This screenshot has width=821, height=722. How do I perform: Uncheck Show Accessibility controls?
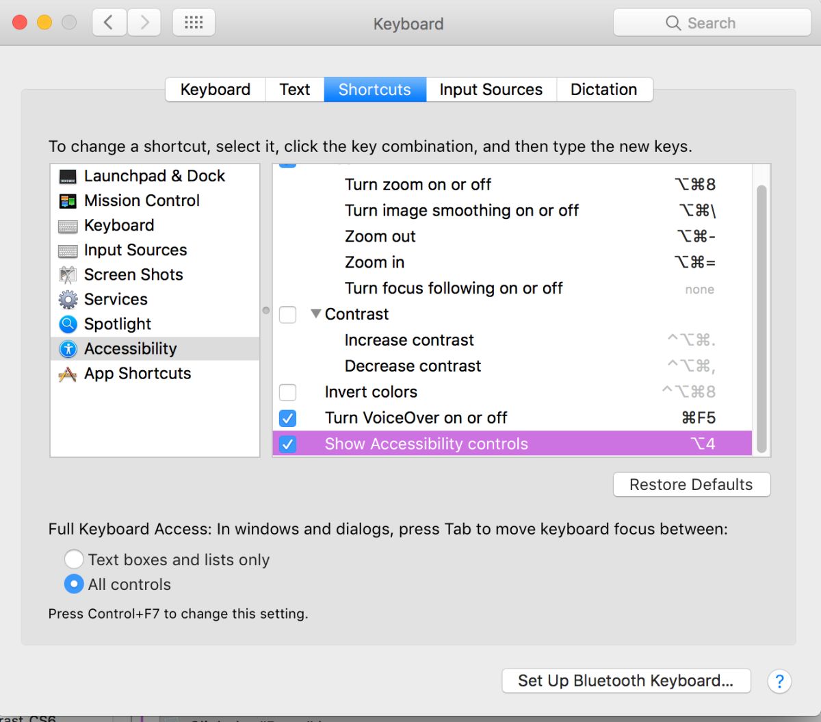[x=288, y=444]
